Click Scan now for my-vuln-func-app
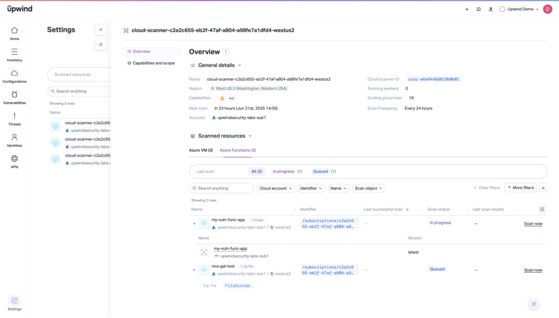559x318 pixels. pos(533,224)
